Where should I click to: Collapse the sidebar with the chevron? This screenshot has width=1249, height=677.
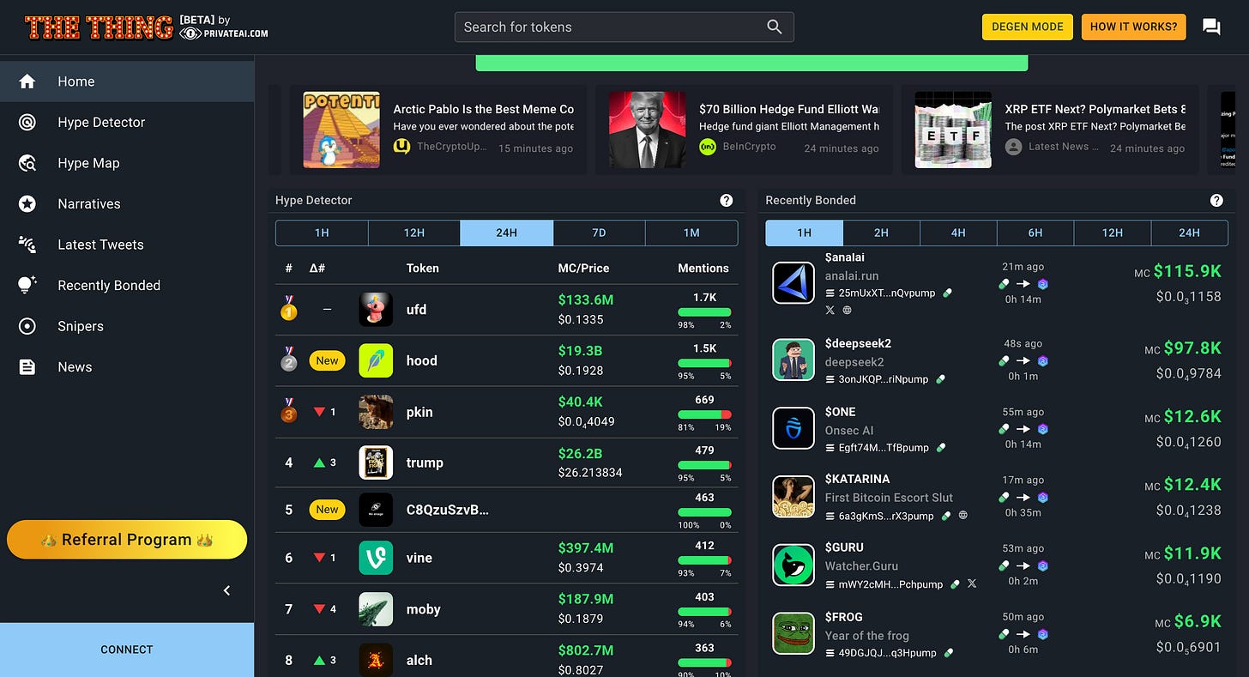click(226, 590)
